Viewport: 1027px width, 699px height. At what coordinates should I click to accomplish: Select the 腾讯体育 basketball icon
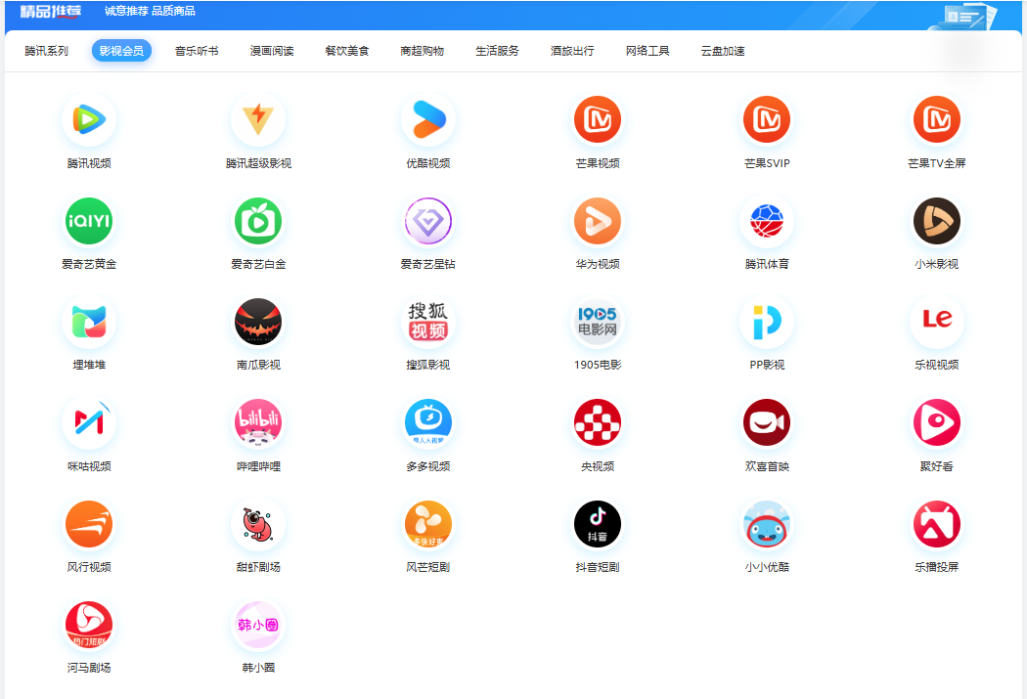tap(767, 221)
